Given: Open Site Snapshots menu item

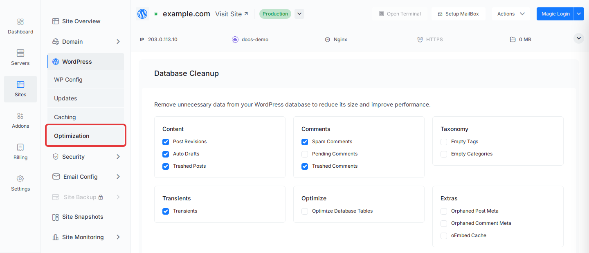Looking at the screenshot, I should pyautogui.click(x=85, y=217).
